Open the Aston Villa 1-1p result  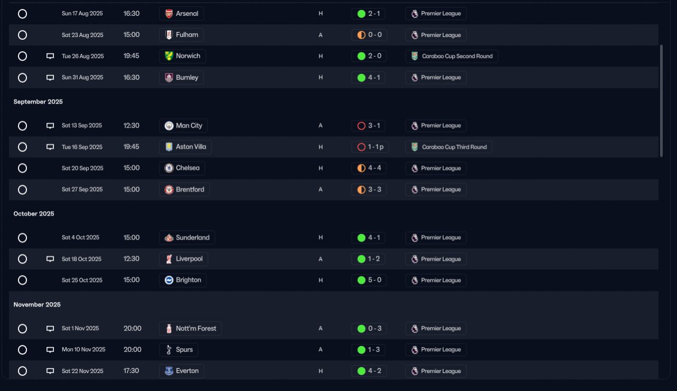(x=370, y=147)
